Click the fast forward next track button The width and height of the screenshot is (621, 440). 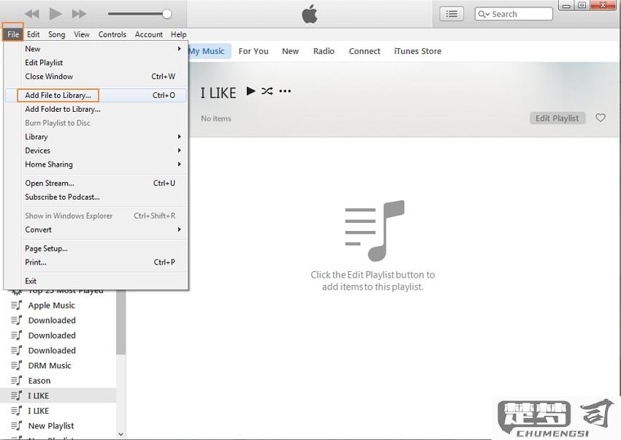[x=79, y=14]
